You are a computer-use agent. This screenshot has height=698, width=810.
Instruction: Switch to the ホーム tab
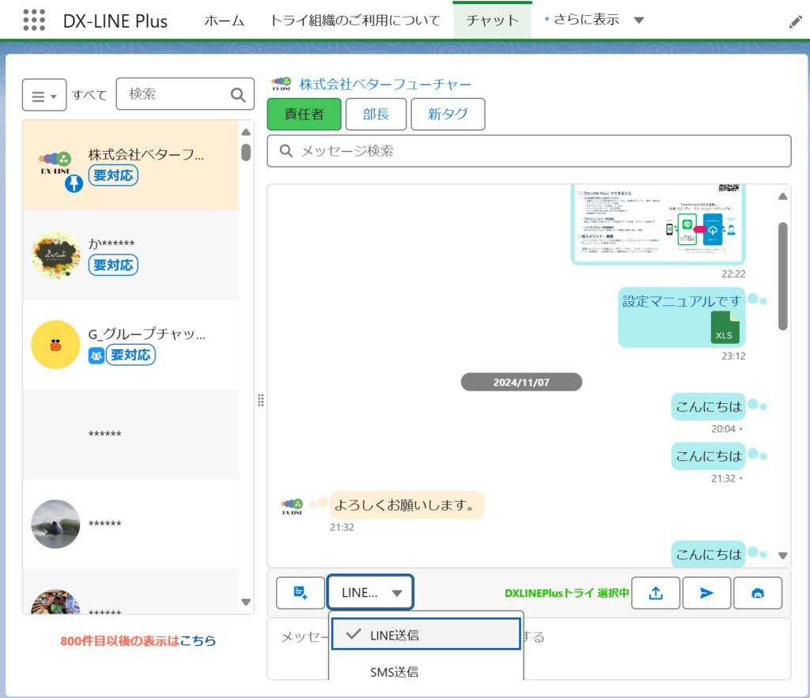tap(224, 21)
